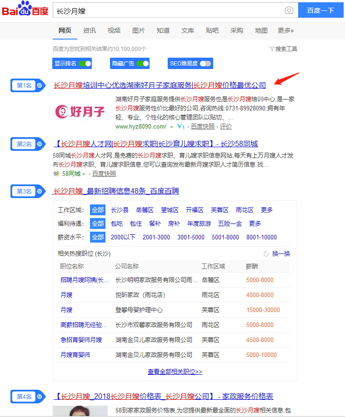The height and width of the screenshot is (417, 345).
Task: Open 长沙58同城 人才网 result title
Action: [x=156, y=144]
